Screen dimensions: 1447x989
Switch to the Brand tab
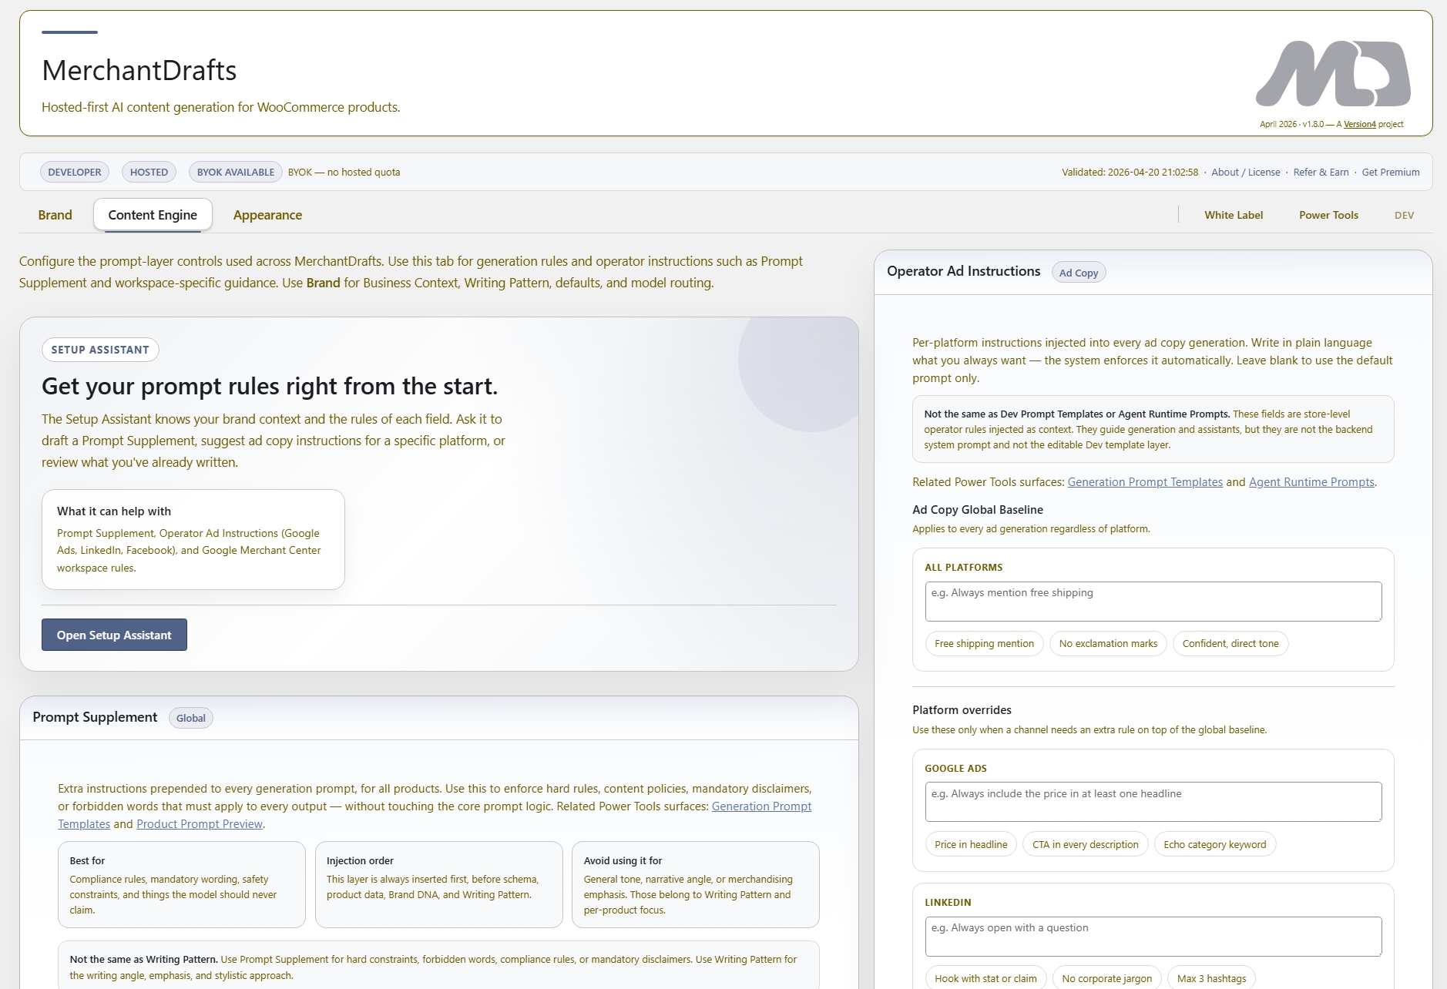(55, 215)
